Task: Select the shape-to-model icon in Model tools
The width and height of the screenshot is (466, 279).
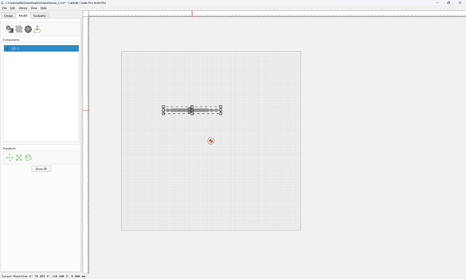Action: (x=9, y=29)
